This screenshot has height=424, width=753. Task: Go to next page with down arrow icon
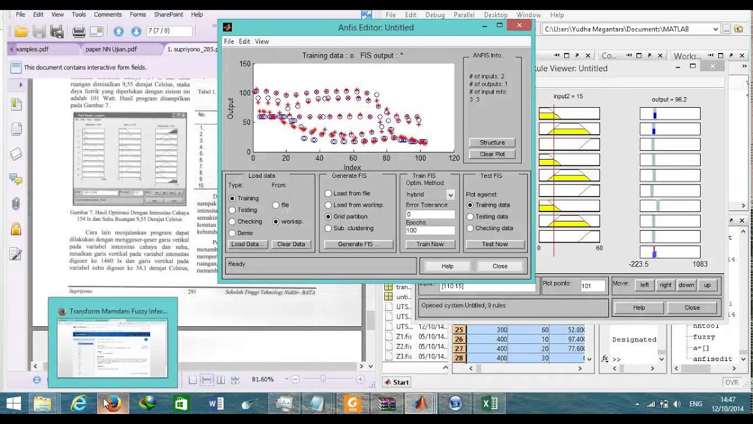coord(136,31)
